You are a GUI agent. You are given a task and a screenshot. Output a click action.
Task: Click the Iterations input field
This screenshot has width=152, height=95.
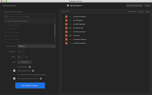[x=21, y=51]
